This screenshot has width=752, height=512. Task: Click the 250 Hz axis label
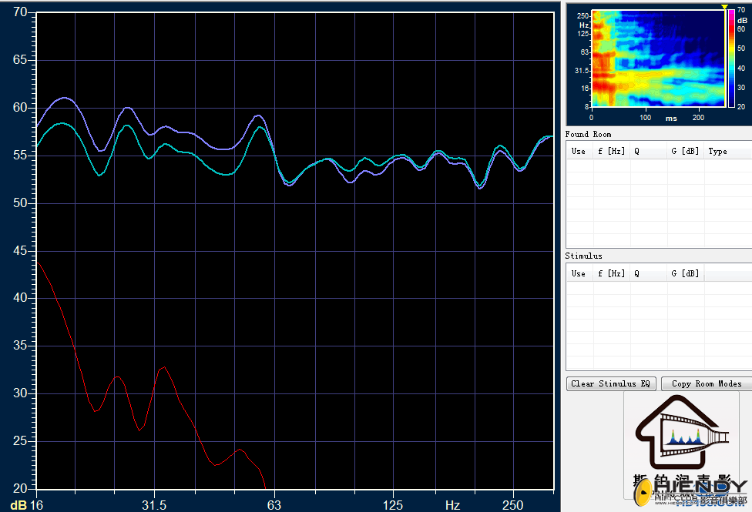(x=512, y=505)
